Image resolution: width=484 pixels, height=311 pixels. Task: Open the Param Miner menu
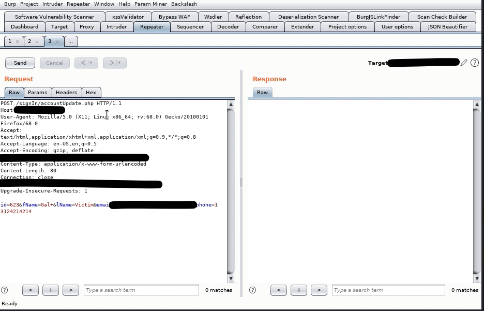pos(150,4)
